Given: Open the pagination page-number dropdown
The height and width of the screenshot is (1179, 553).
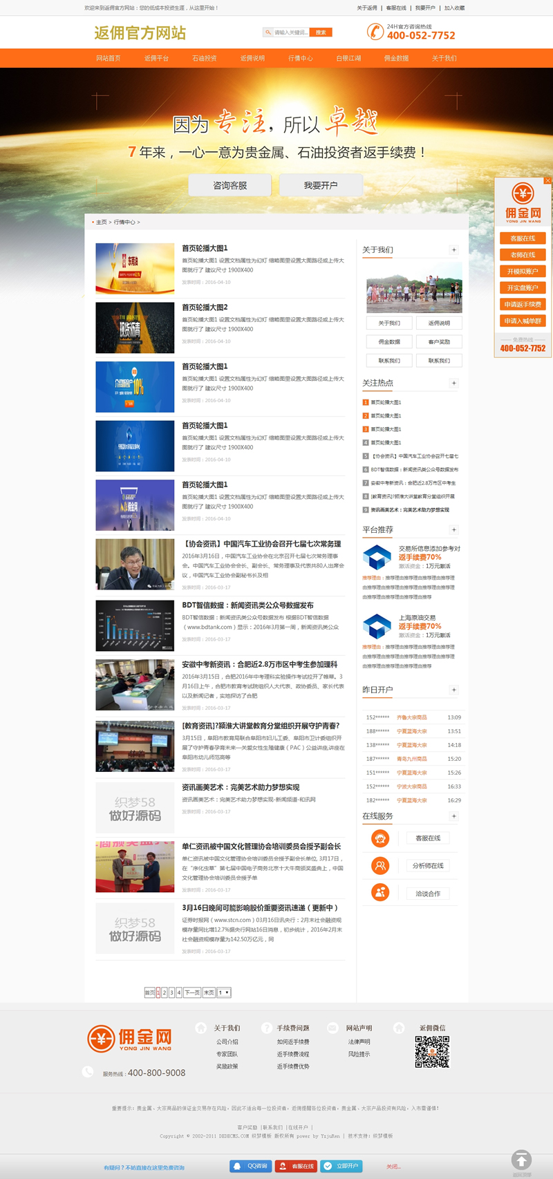Looking at the screenshot, I should [224, 992].
